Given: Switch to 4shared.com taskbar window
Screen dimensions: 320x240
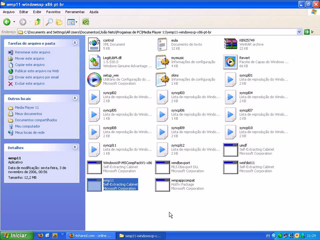Looking at the screenshot, I should [x=91, y=236].
